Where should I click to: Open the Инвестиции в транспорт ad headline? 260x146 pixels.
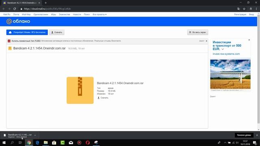(227, 45)
